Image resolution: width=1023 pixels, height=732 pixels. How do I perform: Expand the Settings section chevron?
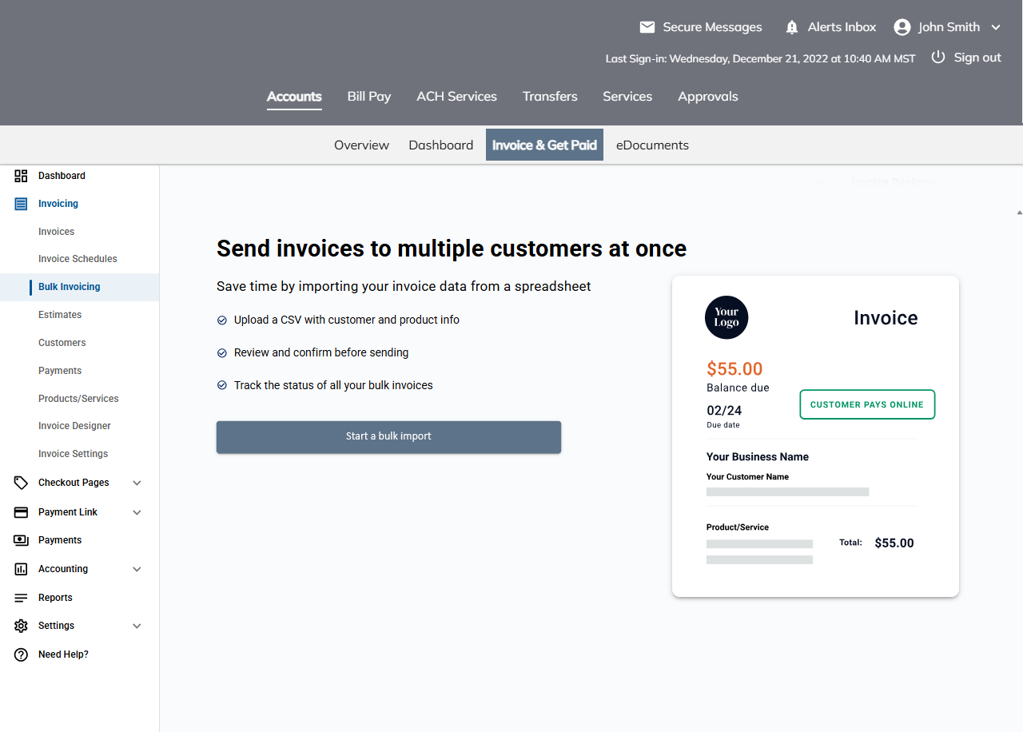pos(137,626)
